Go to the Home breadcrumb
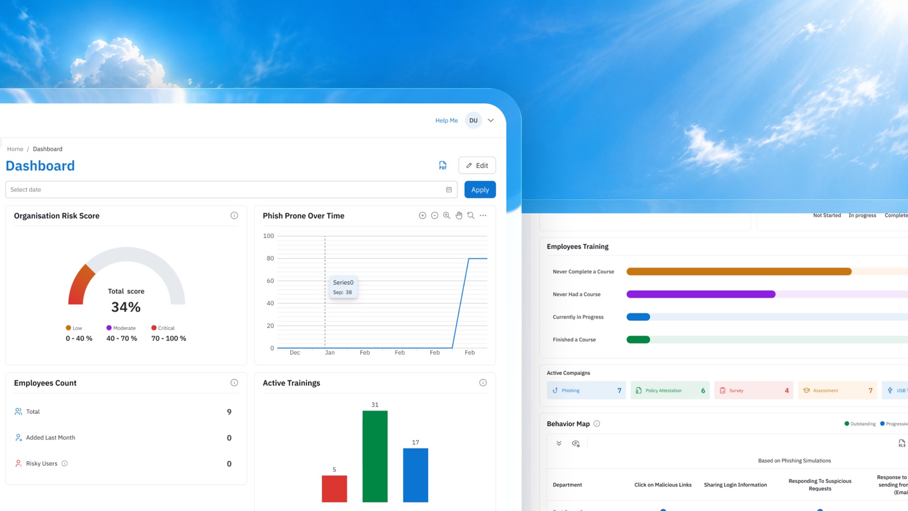The image size is (908, 511). (15, 149)
